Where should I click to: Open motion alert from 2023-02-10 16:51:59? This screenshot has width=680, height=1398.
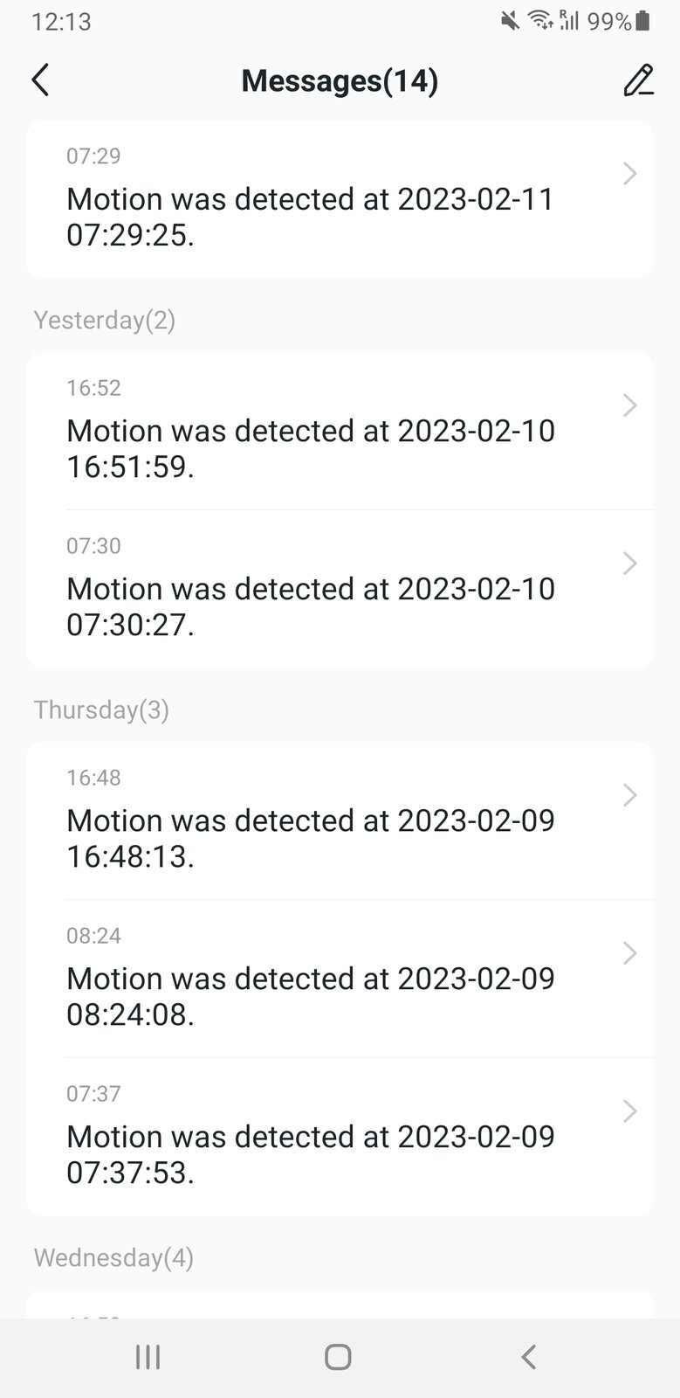pyautogui.click(x=311, y=448)
